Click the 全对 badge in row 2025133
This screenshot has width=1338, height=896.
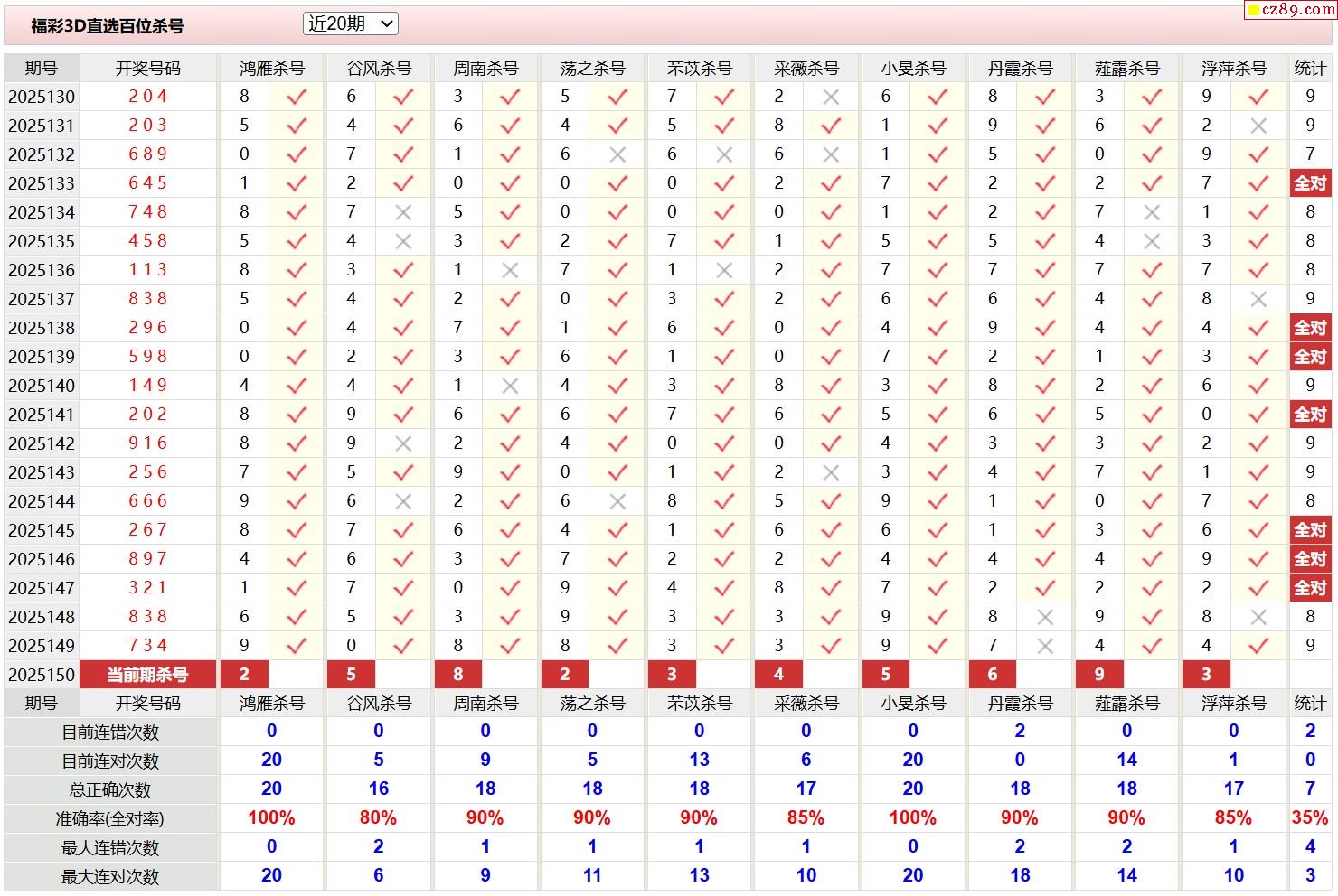(1309, 183)
